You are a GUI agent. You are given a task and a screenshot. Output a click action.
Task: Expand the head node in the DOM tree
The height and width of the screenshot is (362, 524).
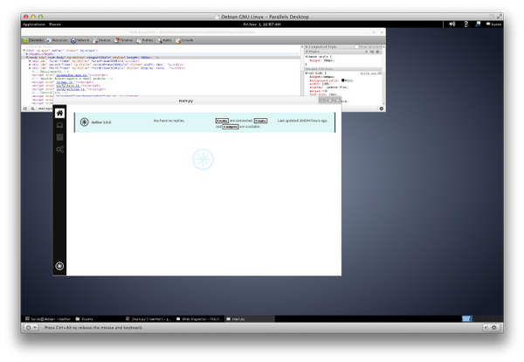pyautogui.click(x=27, y=54)
